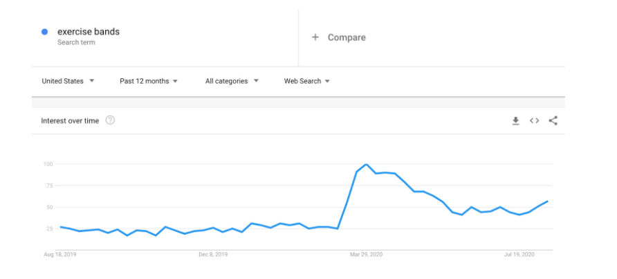This screenshot has height=279, width=617.
Task: Click the Jul 19, 2020 date label
Action: pyautogui.click(x=519, y=255)
